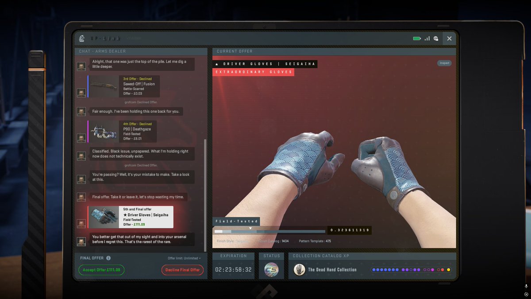Click the 'Offer - £9.01' price text
Screen dimensions: 531x299
132,139
